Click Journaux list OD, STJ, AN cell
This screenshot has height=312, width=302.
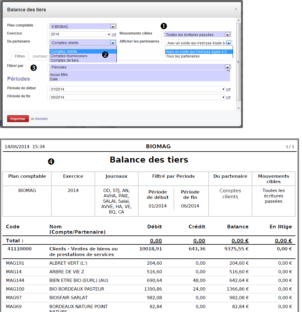[x=117, y=201]
